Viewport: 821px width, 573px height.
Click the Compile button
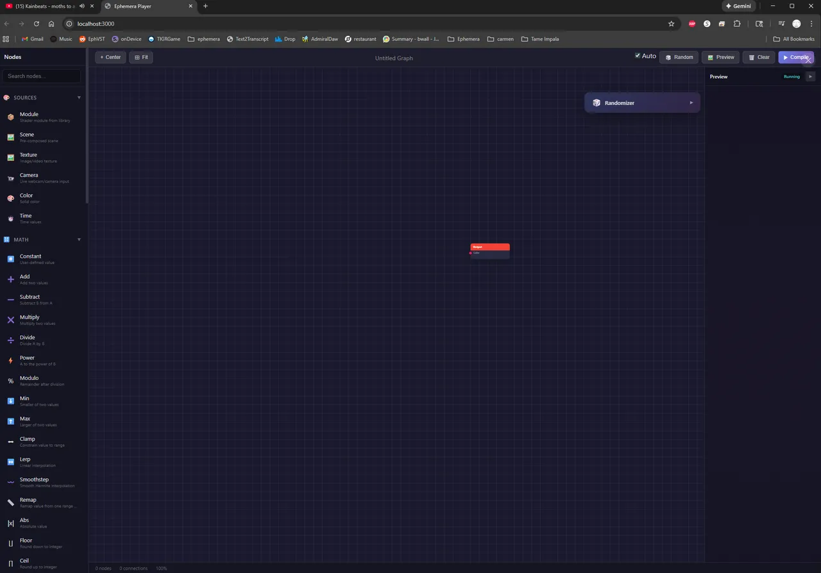pos(796,57)
